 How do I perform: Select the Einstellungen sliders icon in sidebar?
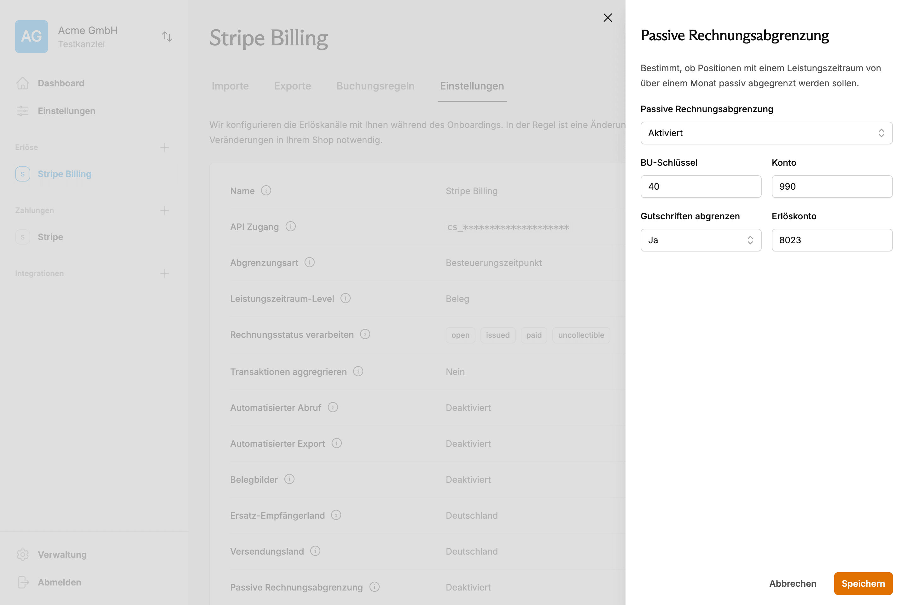[x=22, y=111]
